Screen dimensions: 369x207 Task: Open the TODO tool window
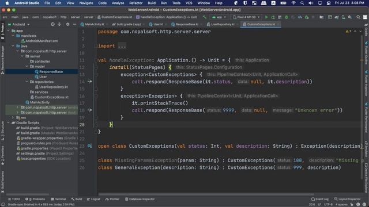tap(14, 199)
